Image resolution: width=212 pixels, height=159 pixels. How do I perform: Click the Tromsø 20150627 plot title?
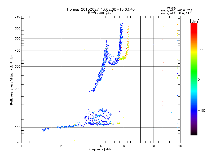100,9
